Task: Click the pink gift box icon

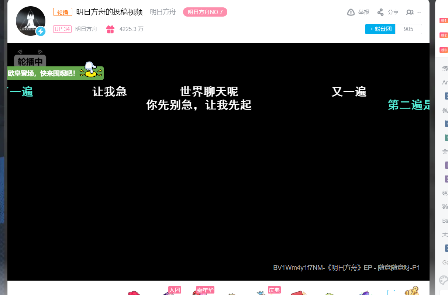Action: pos(110,29)
